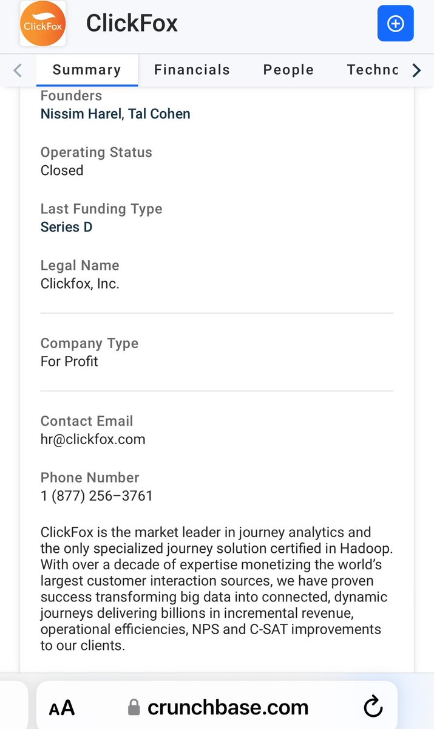
Task: Reload the page in Safari
Action: pyautogui.click(x=373, y=707)
